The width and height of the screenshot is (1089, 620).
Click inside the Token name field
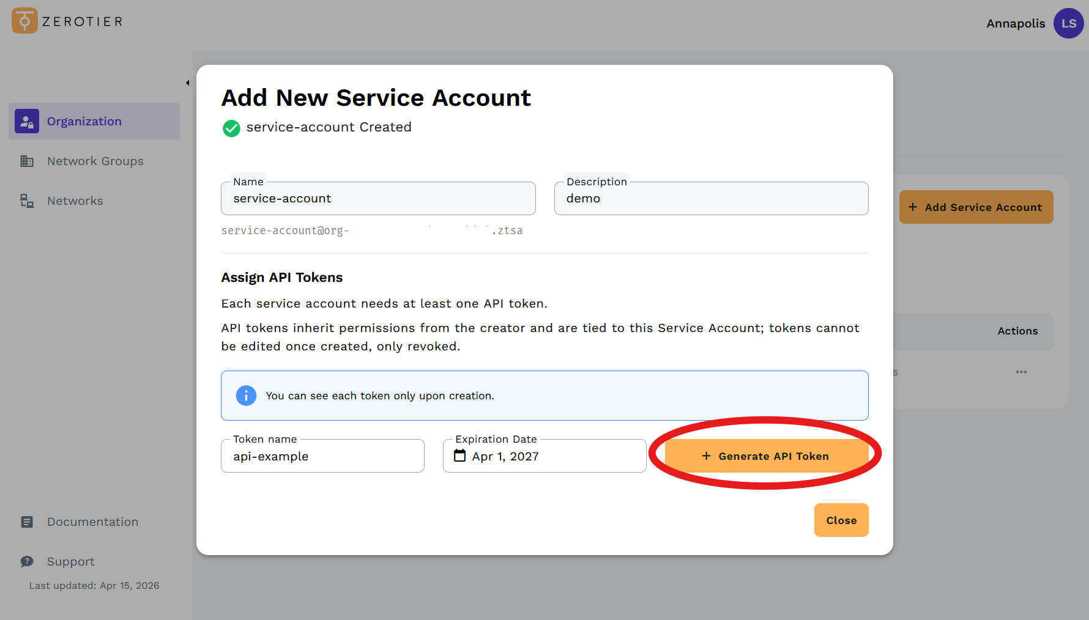pyautogui.click(x=322, y=456)
